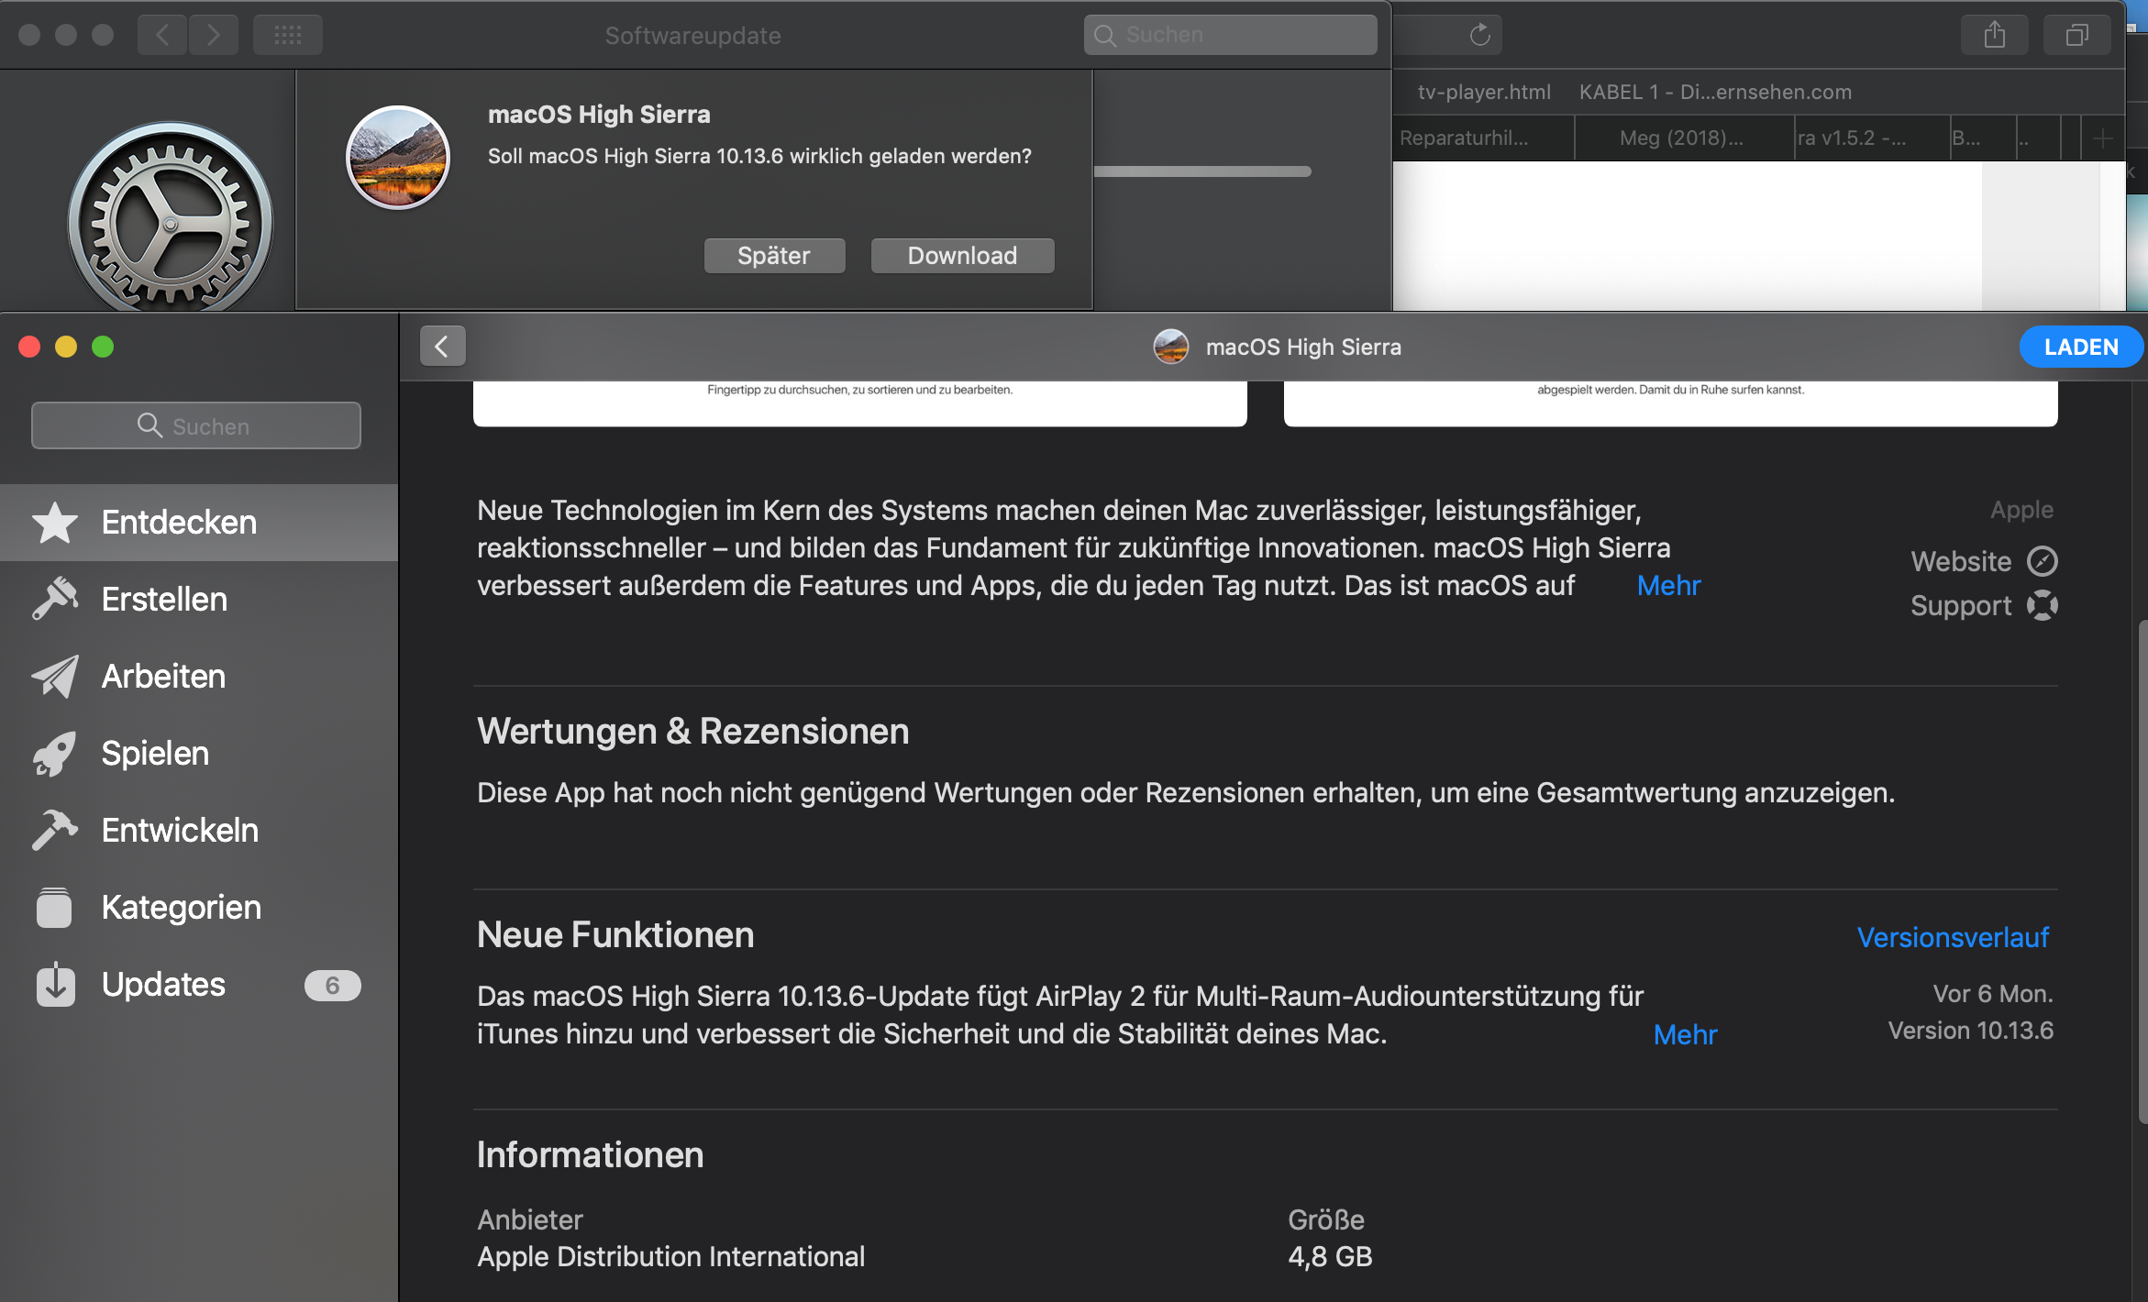The image size is (2148, 1302).
Task: Click the browser reload icon
Action: coord(1479,36)
